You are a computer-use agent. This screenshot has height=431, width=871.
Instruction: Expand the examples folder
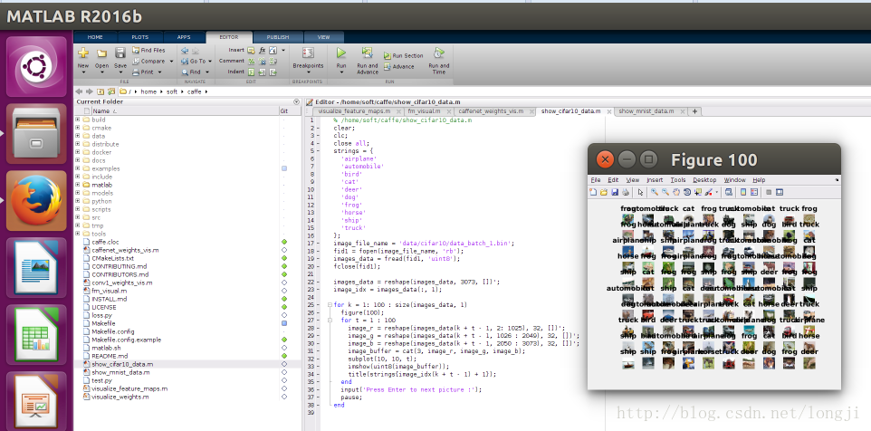(78, 168)
